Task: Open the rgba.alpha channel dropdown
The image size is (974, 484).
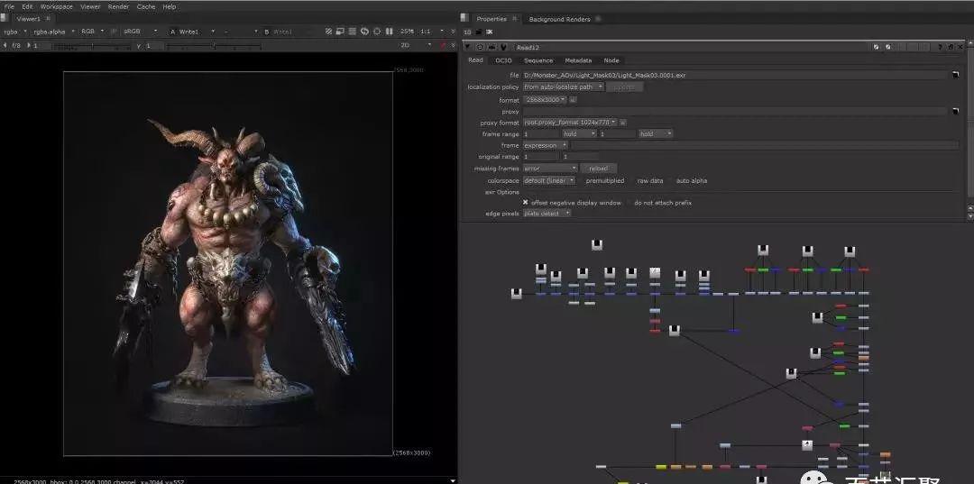Action: [53, 32]
